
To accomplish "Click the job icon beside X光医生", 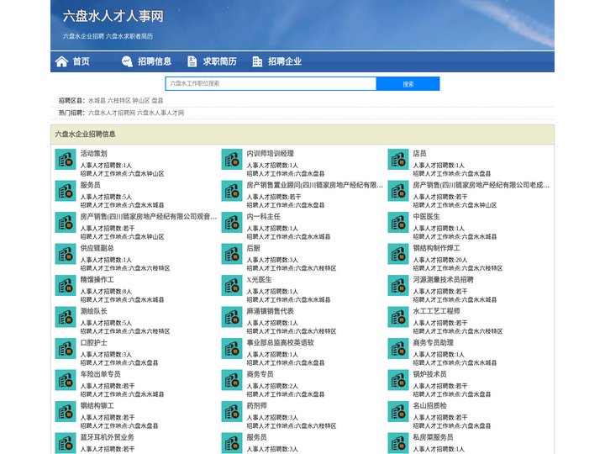I will (x=232, y=286).
